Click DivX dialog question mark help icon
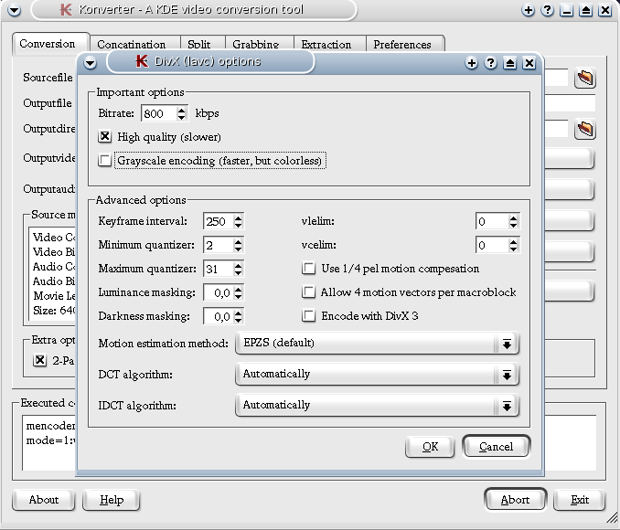 coord(490,63)
